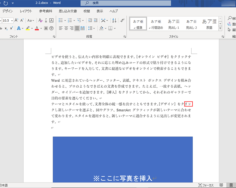Click the フォーカス button in status bar

pos(206,185)
